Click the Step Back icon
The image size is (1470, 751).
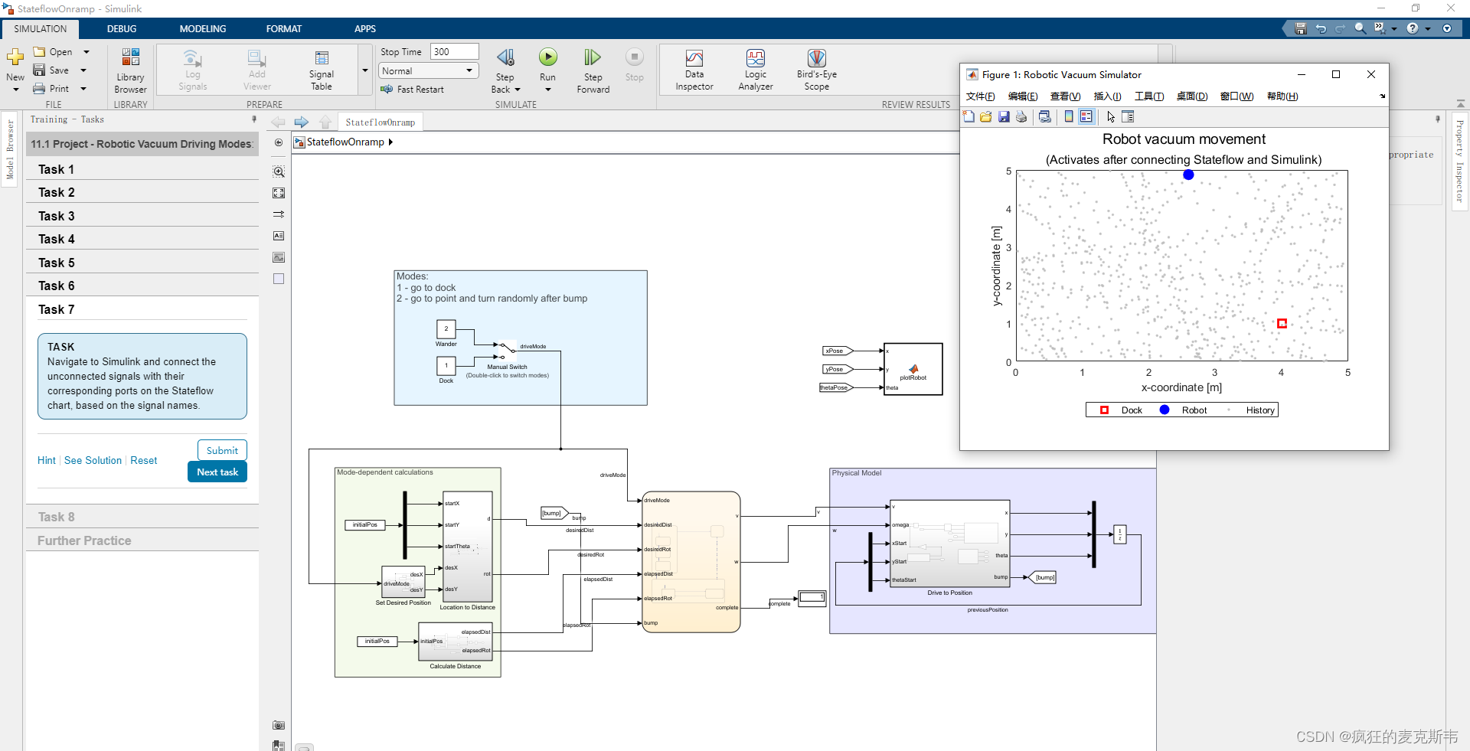505,57
